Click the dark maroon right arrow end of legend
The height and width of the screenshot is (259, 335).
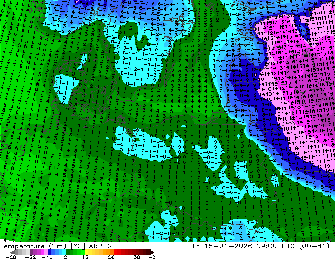152,252
